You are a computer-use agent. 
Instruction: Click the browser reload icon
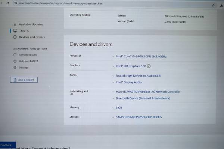(8, 3)
